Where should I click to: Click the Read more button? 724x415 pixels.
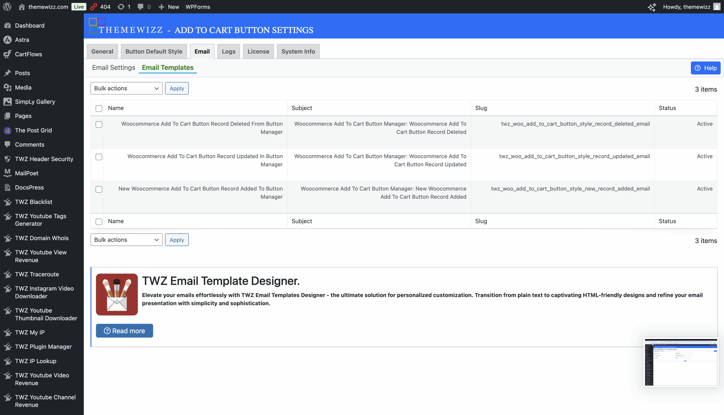[124, 331]
